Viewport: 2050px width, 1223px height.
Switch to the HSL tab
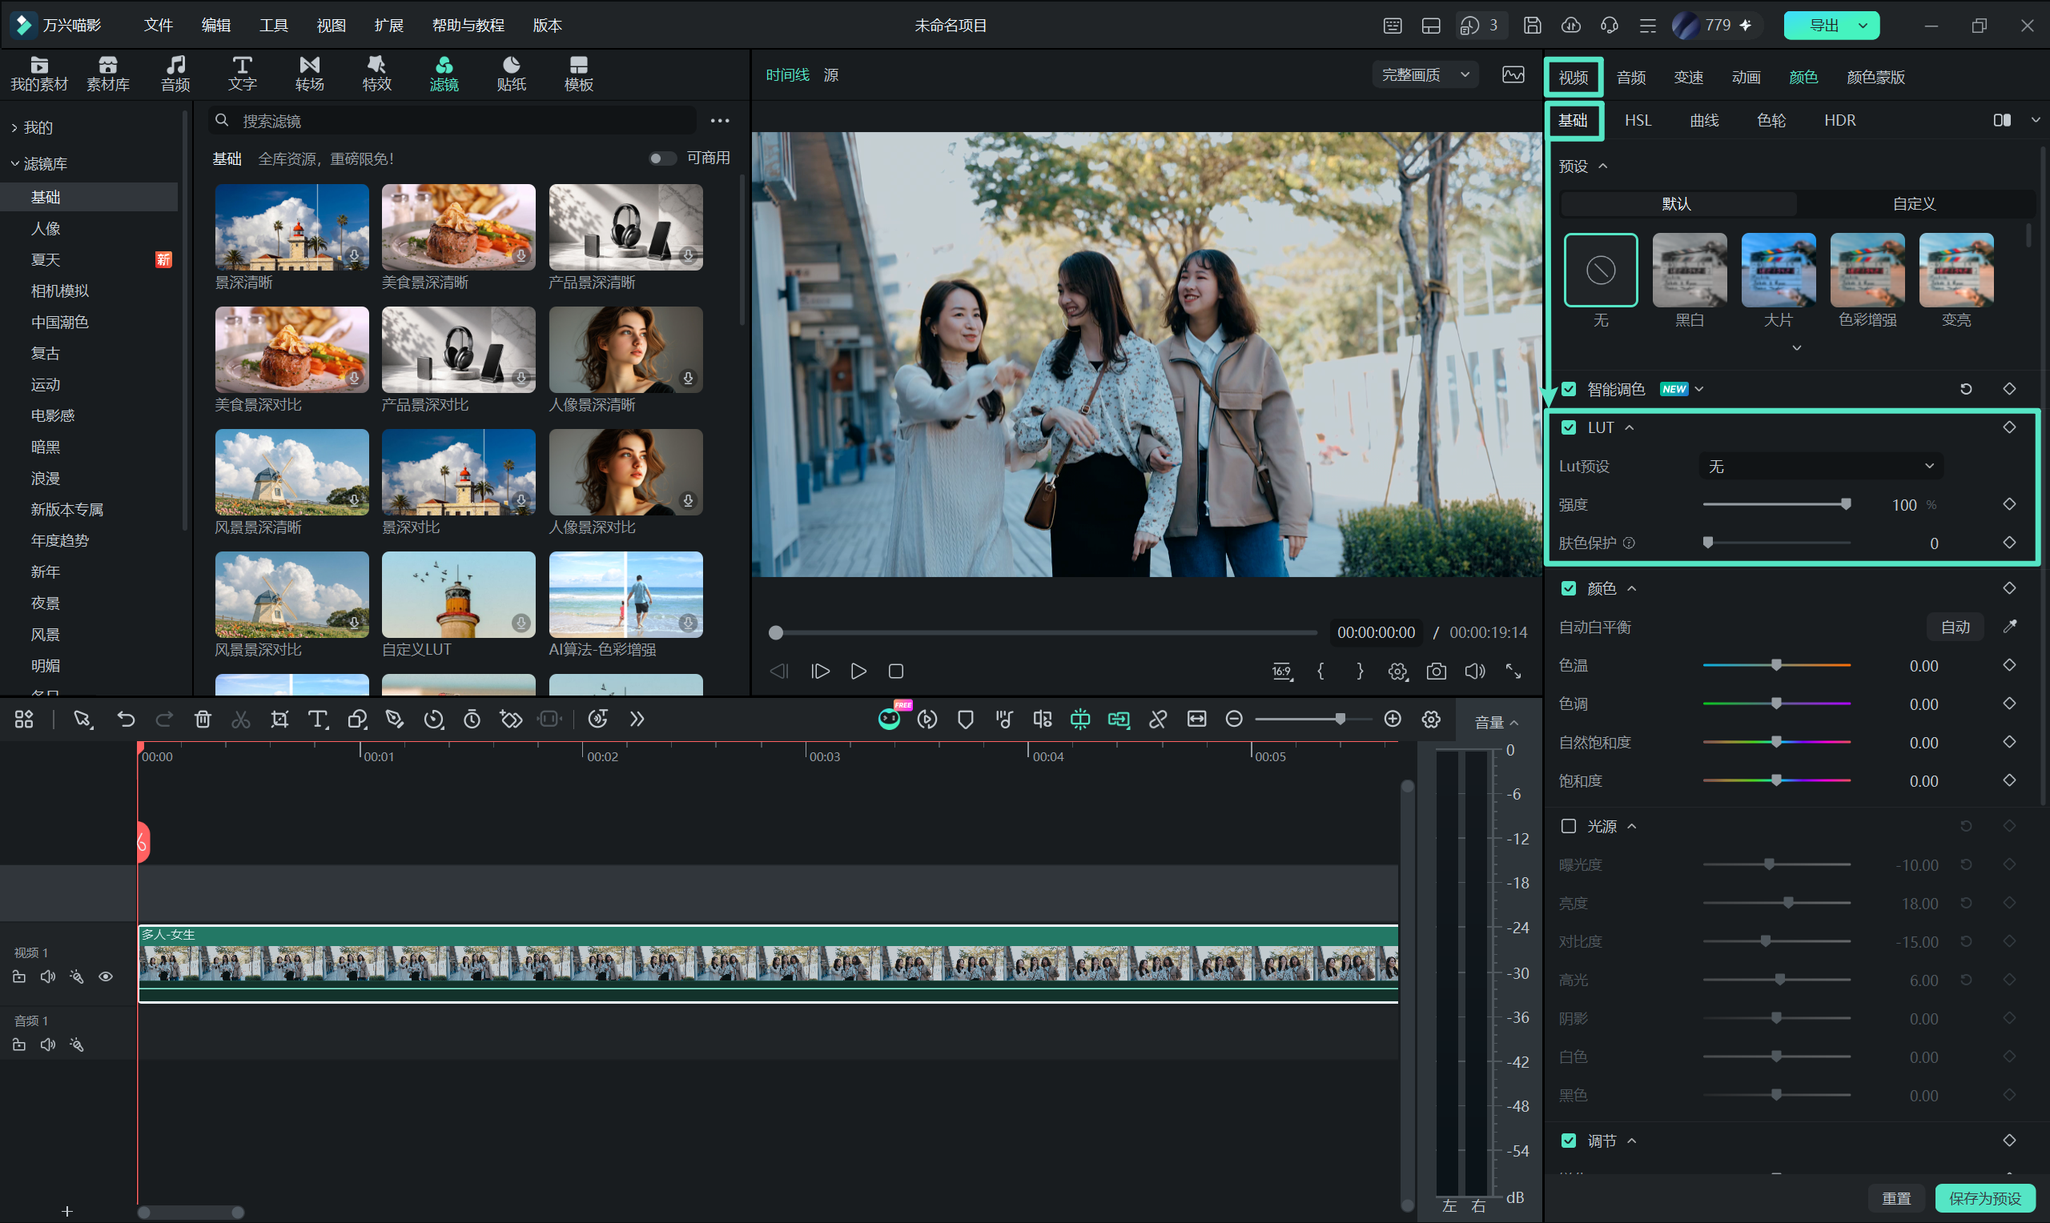[1637, 120]
